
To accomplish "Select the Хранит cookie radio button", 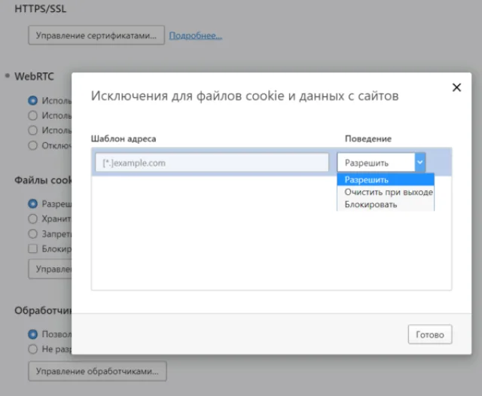I will (33, 219).
